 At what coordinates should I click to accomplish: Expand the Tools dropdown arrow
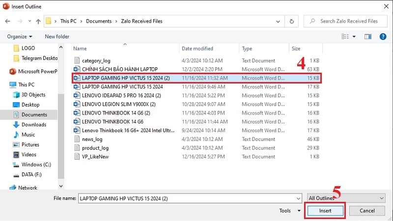pos(299,211)
